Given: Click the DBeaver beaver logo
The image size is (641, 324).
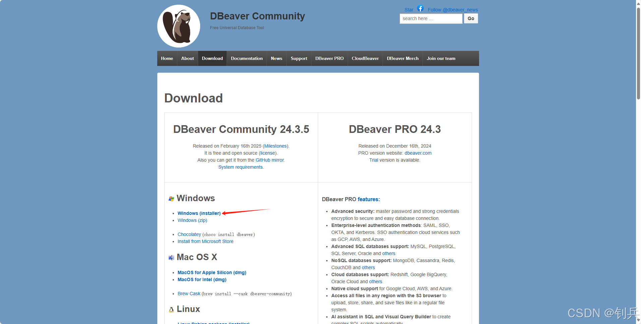Looking at the screenshot, I should pos(179,26).
